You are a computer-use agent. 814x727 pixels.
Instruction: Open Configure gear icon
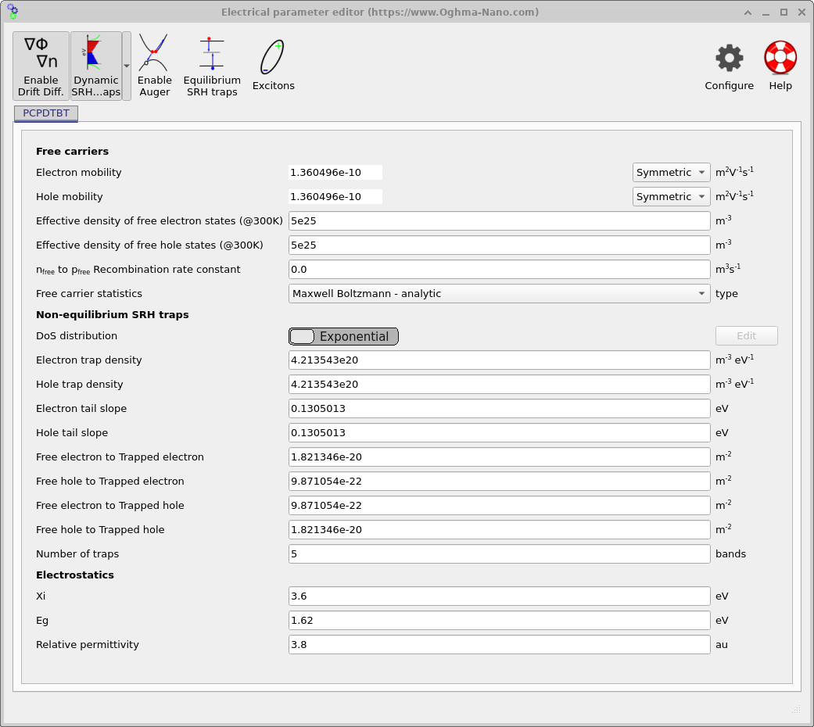[x=729, y=66]
